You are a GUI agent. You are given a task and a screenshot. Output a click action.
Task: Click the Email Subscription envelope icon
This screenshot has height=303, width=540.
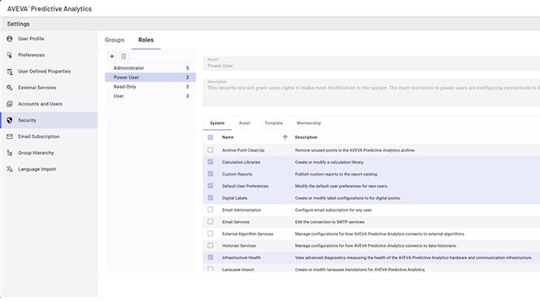(x=10, y=136)
